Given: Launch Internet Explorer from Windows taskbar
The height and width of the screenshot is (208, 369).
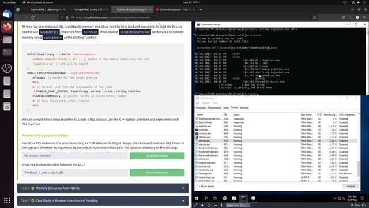Looking at the screenshot, I should click(225, 198).
